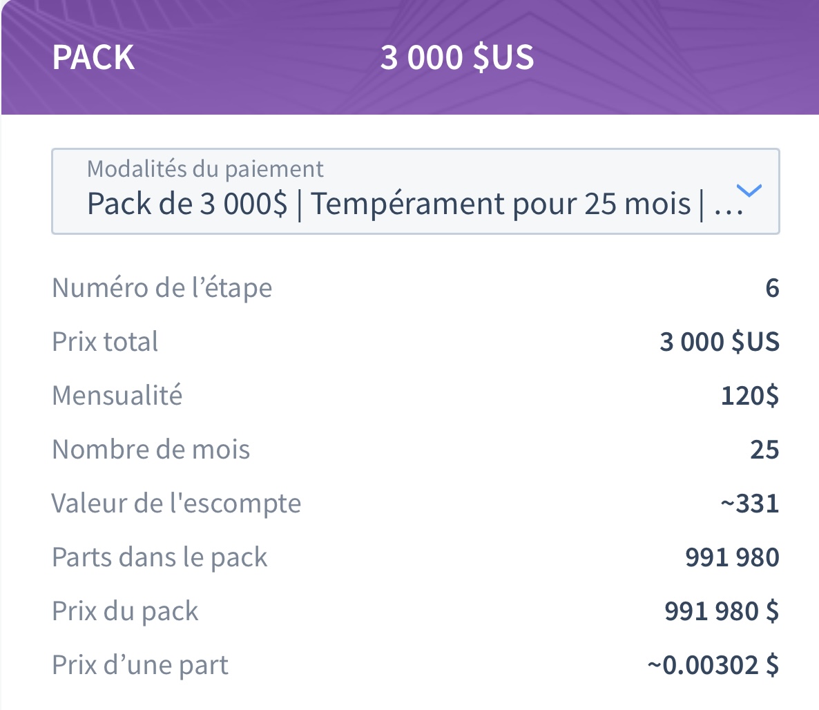This screenshot has width=819, height=710.
Task: Select the Pack de 3 000$ option text
Action: pos(187,203)
